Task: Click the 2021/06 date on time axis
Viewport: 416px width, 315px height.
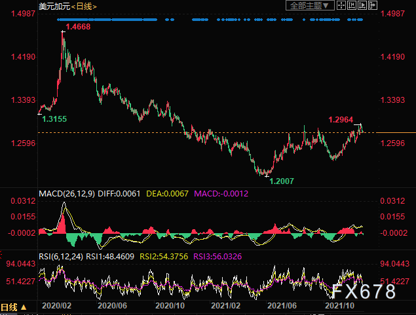Action: click(282, 306)
